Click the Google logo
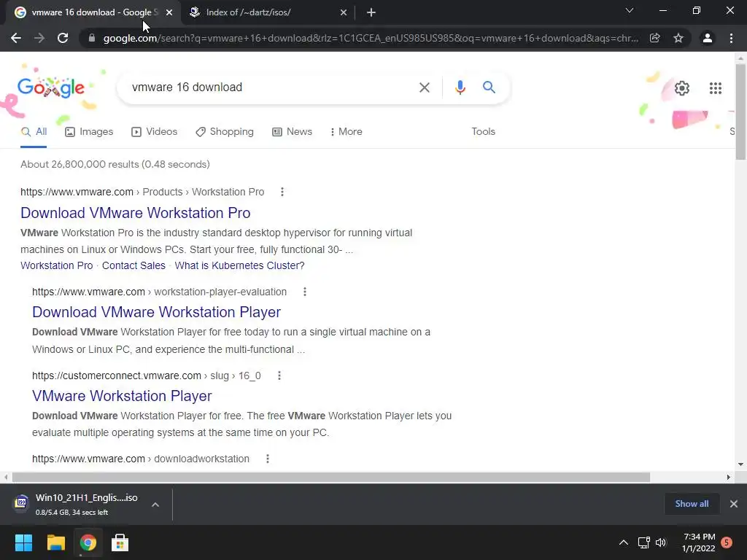 pos(51,87)
